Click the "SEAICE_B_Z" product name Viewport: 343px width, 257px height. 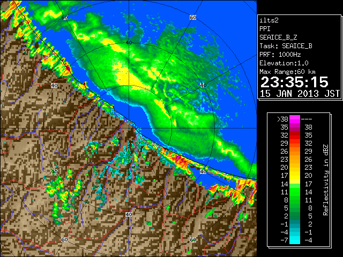(278, 37)
